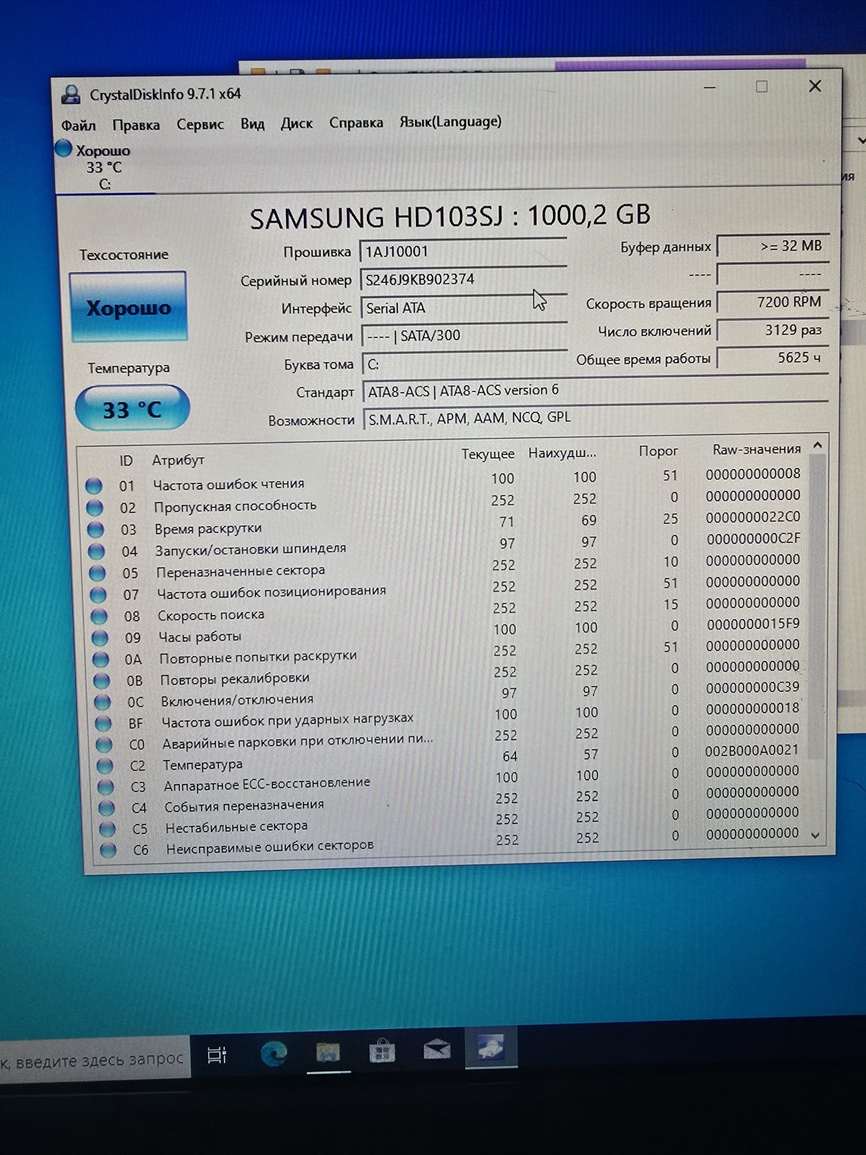Click the Serial ATA interface field

(x=464, y=308)
